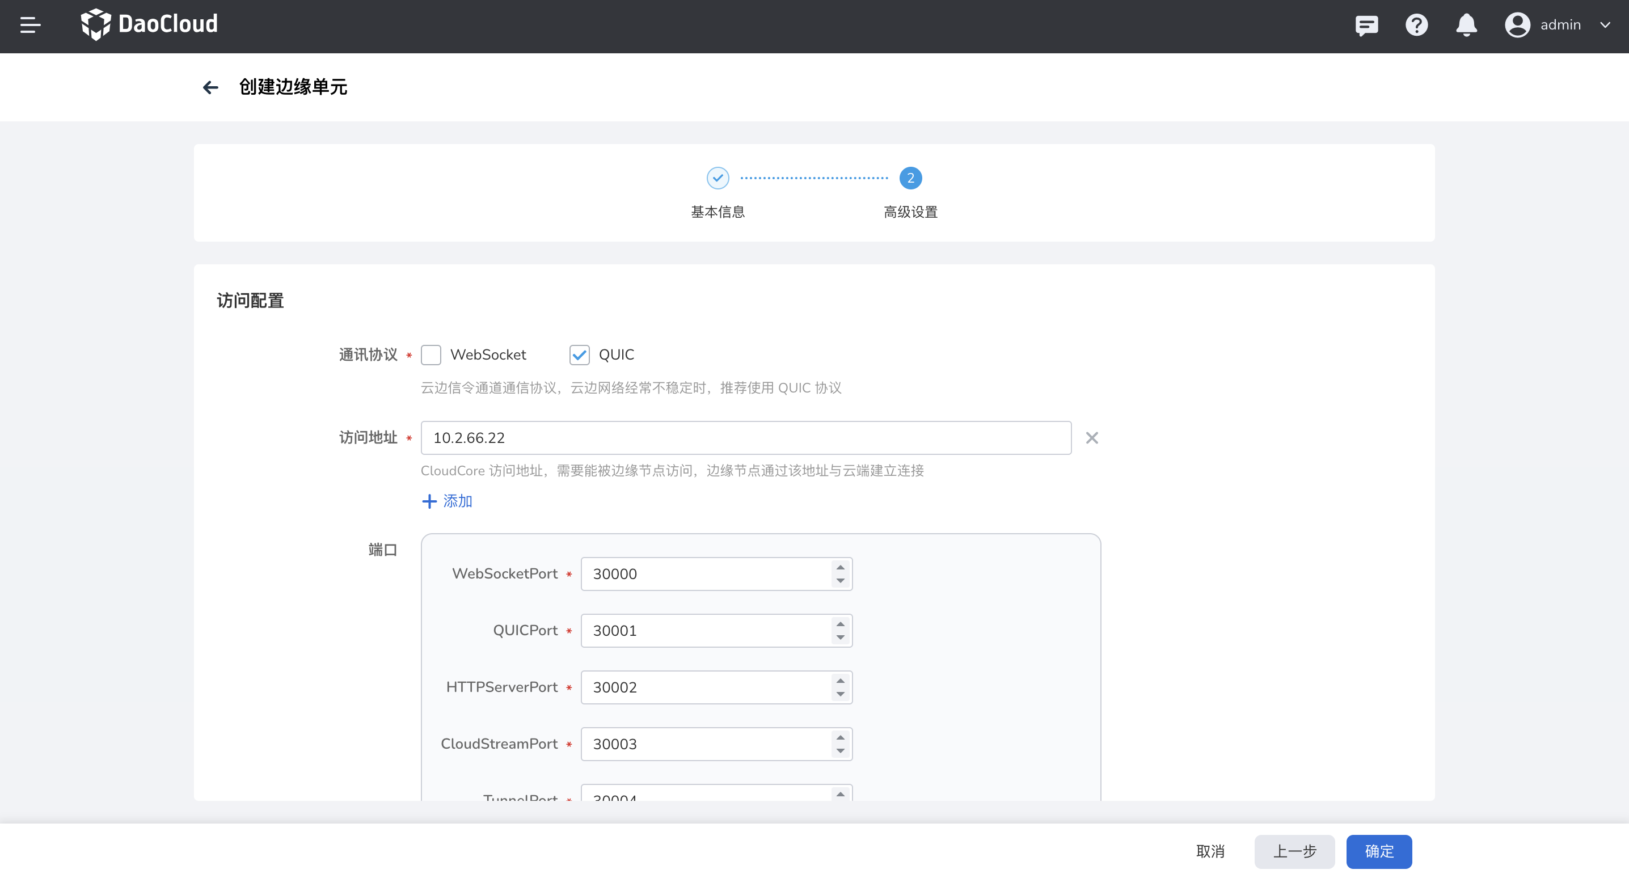Expand the admin account dropdown chevron

tap(1605, 26)
